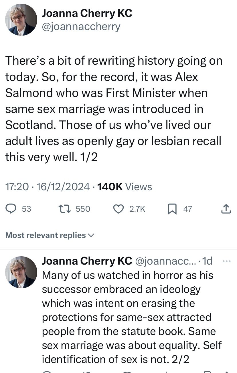Tap the 550 retweet count
This screenshot has width=237, height=373.
(x=83, y=209)
